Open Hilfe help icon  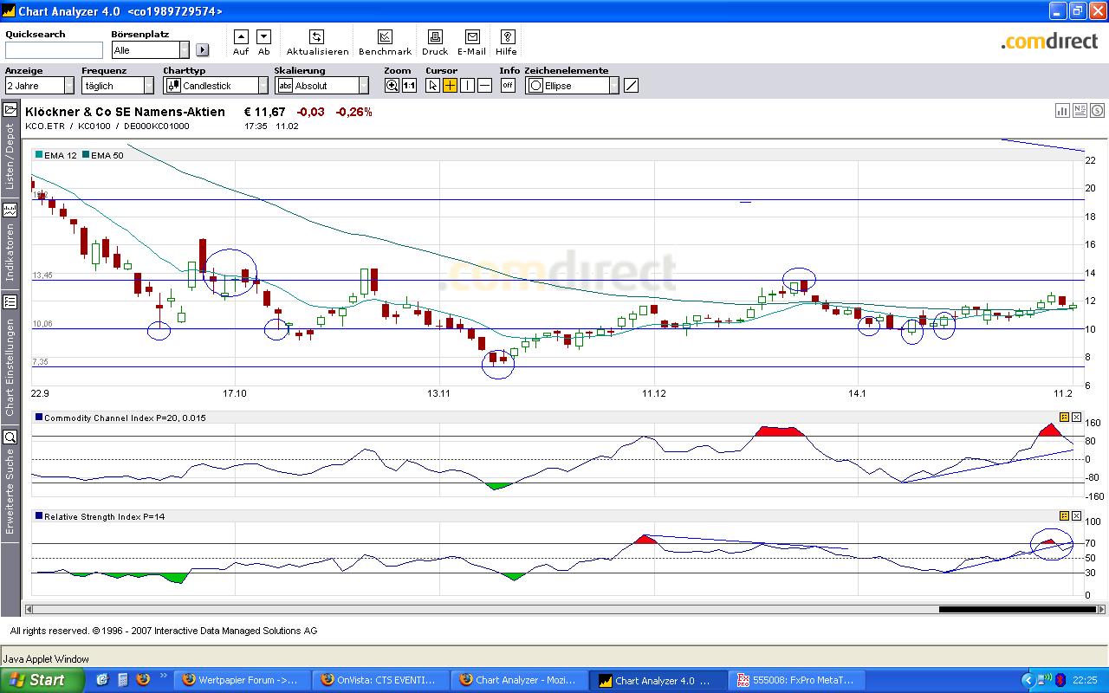point(508,36)
